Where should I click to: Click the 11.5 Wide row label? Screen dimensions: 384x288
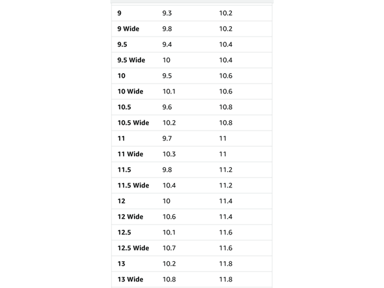[133, 185]
